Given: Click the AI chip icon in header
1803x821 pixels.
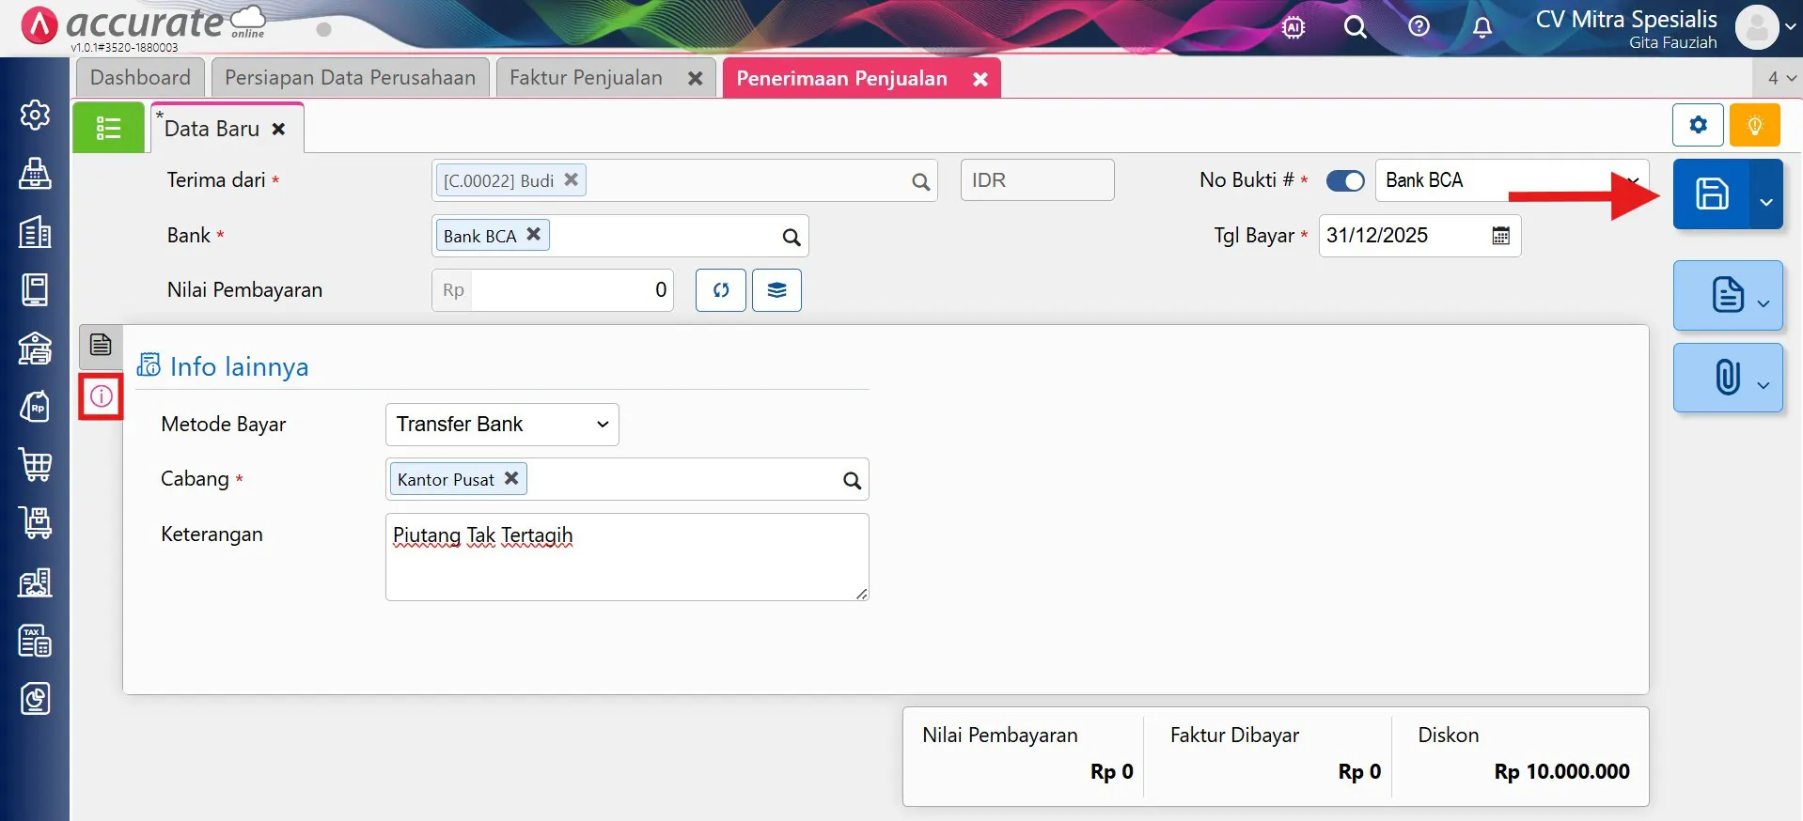Looking at the screenshot, I should tap(1293, 27).
